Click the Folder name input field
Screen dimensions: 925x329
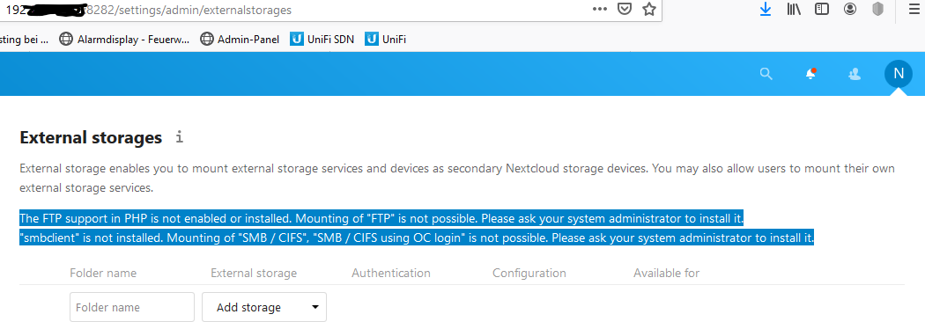click(132, 307)
